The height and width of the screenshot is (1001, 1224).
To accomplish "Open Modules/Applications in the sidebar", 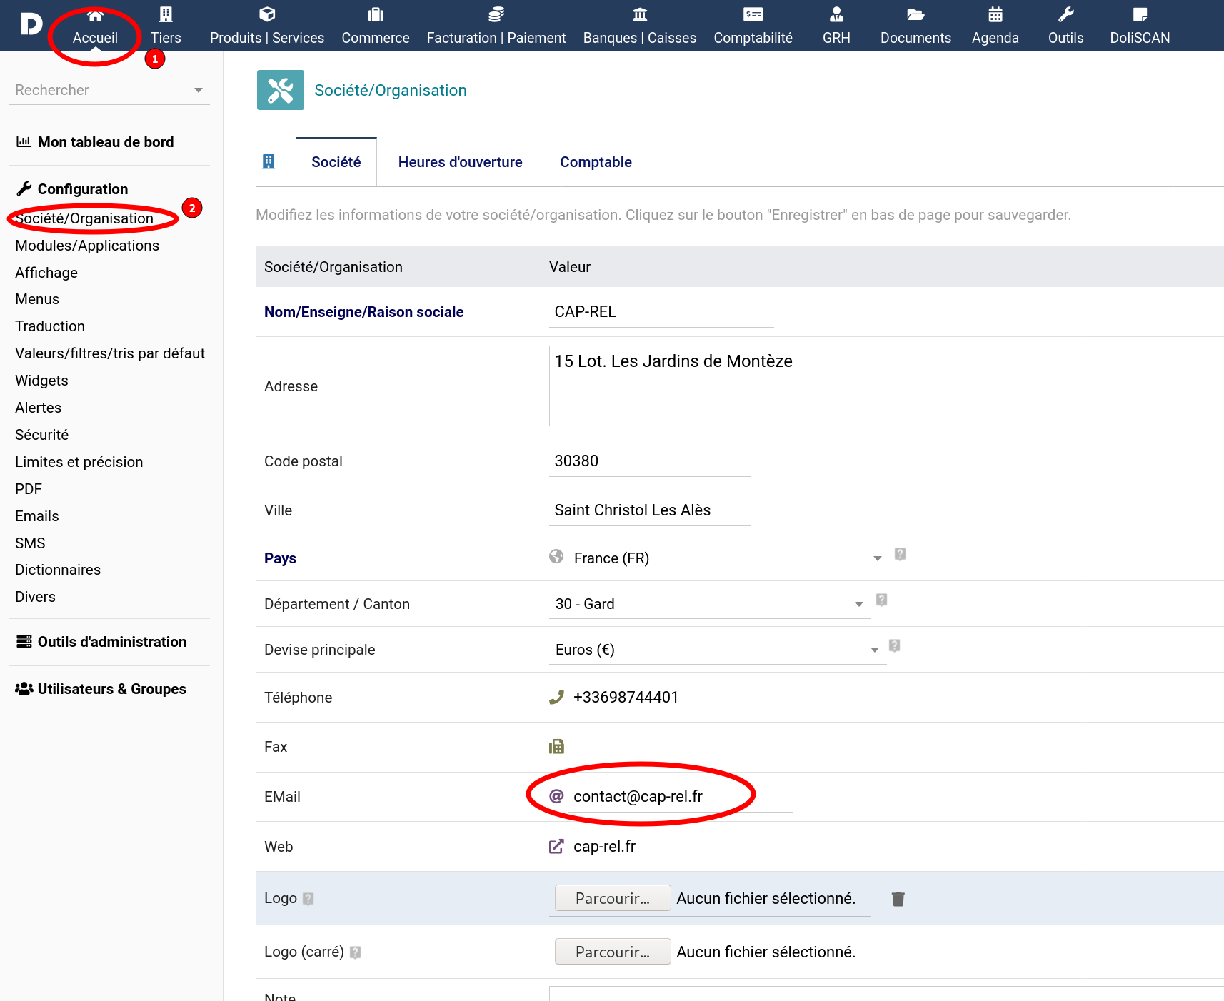I will (87, 246).
